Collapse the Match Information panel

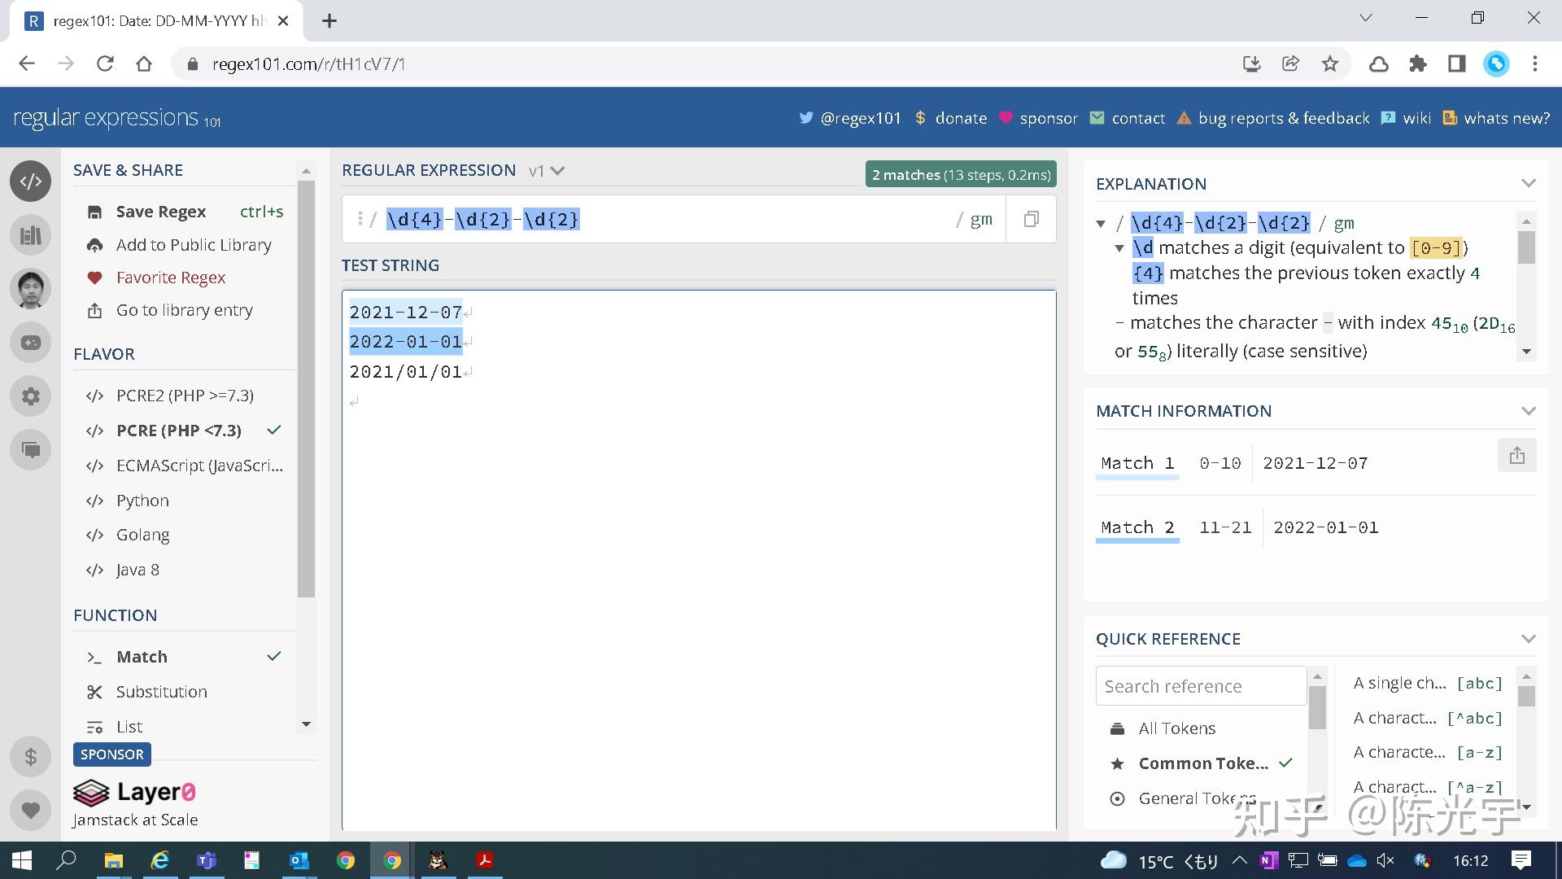[x=1528, y=411]
